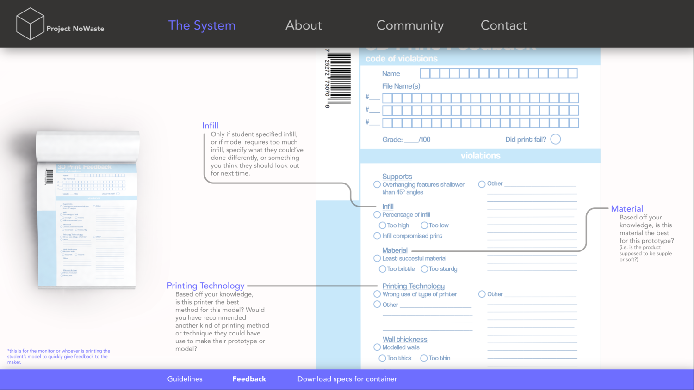Select material 'Too brittle' option
This screenshot has height=390, width=694.
click(382, 269)
